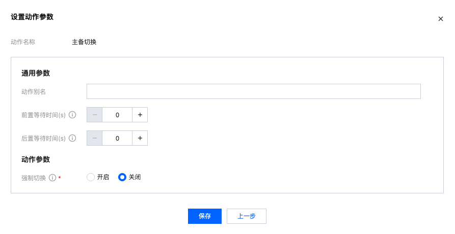
Task: Decrease 前置等待时间 with the minus button
Action: [x=94, y=115]
